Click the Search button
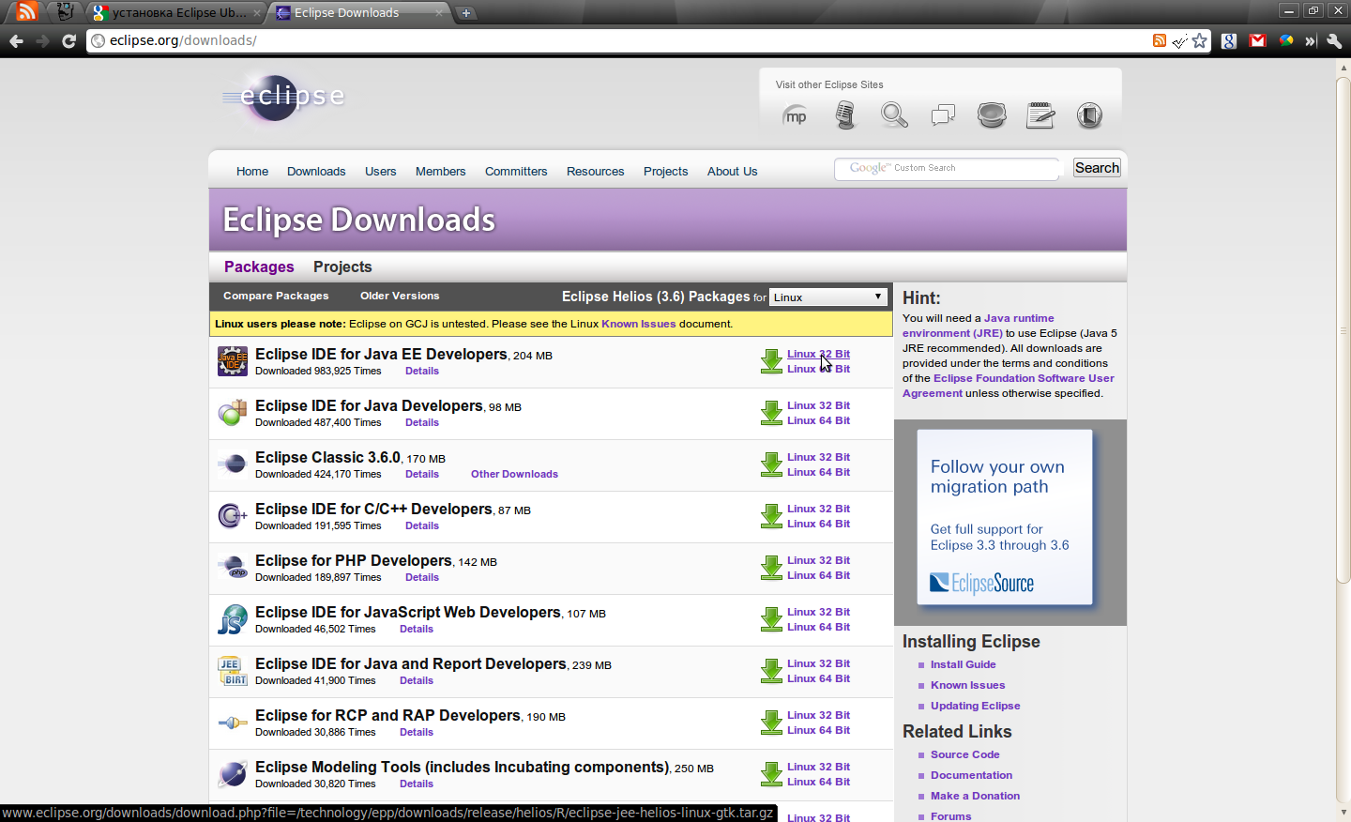Screen dimensions: 1351x822 click(x=1097, y=168)
